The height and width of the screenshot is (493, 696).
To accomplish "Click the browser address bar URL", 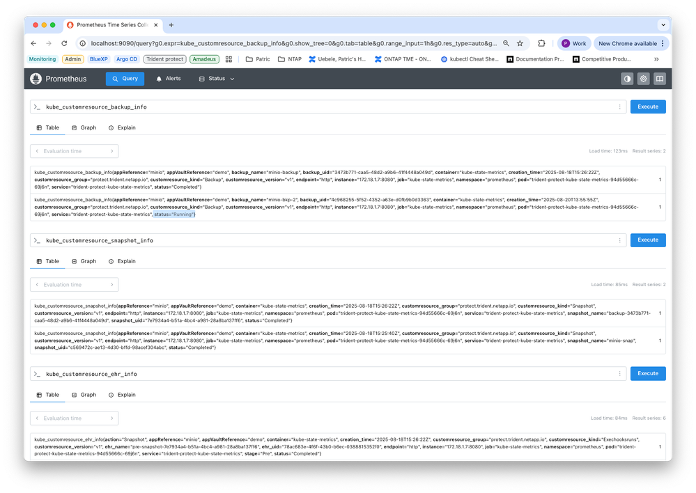I will tap(293, 43).
